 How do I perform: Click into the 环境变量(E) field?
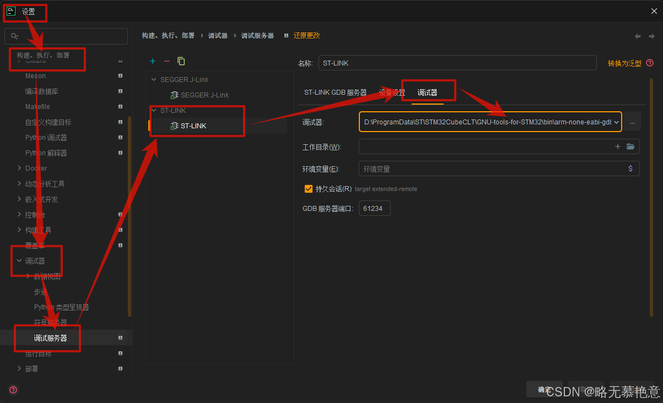click(499, 168)
